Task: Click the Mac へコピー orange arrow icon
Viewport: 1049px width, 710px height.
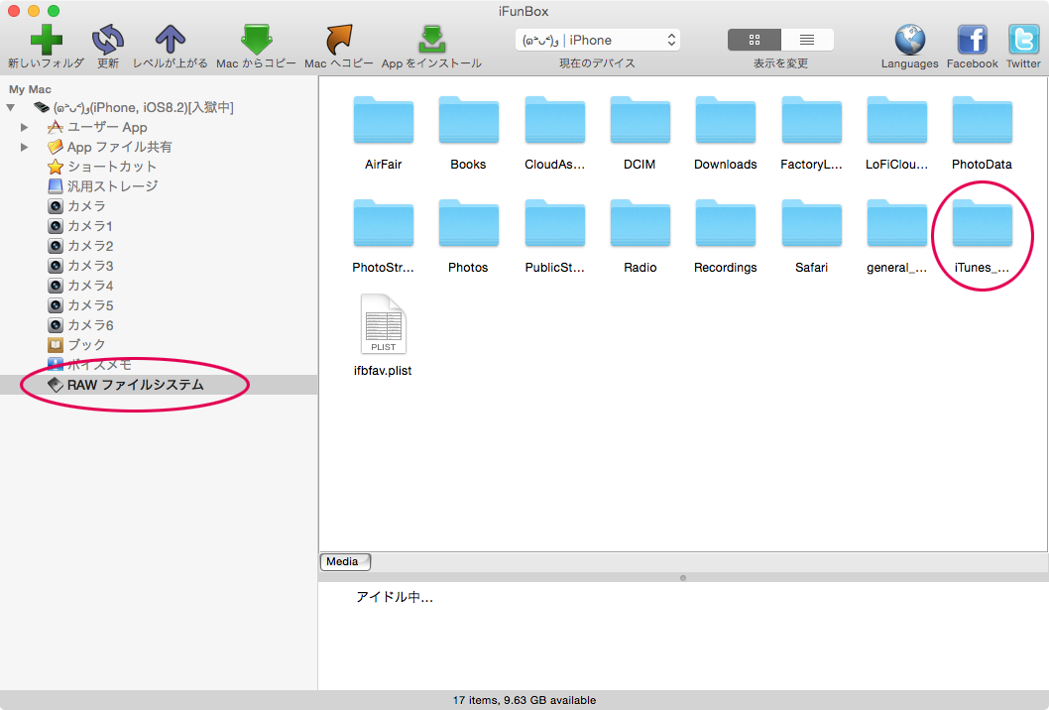Action: [339, 40]
